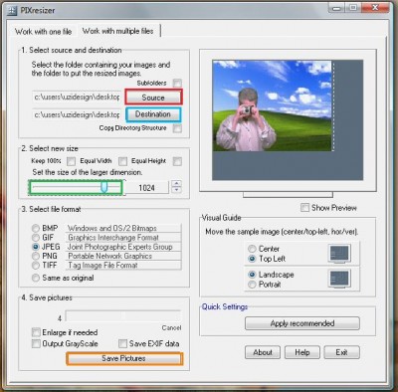Open the Work with multiple files tab
Image resolution: width=398 pixels, height=392 pixels.
click(117, 31)
